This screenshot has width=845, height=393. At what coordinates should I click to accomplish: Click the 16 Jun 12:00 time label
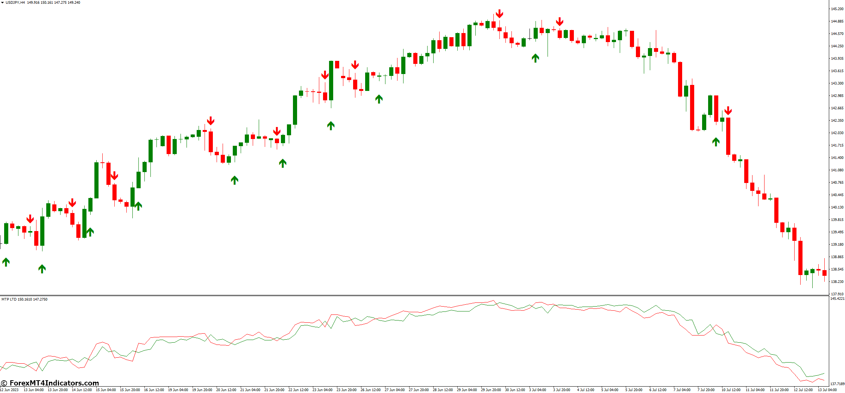coord(154,390)
